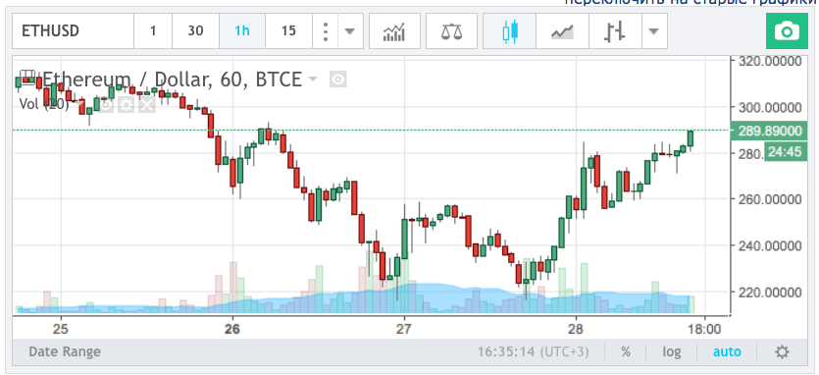Select the bars chart style
This screenshot has height=375, width=819.
pyautogui.click(x=615, y=31)
